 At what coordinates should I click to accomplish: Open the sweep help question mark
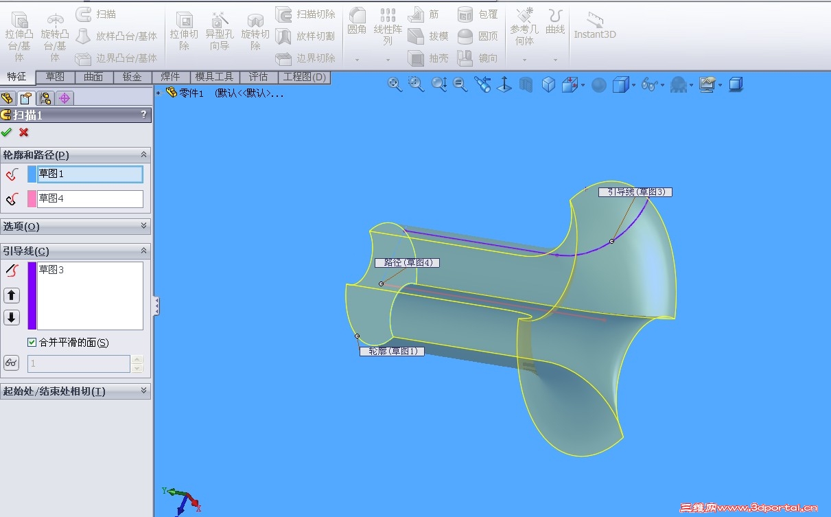click(143, 115)
